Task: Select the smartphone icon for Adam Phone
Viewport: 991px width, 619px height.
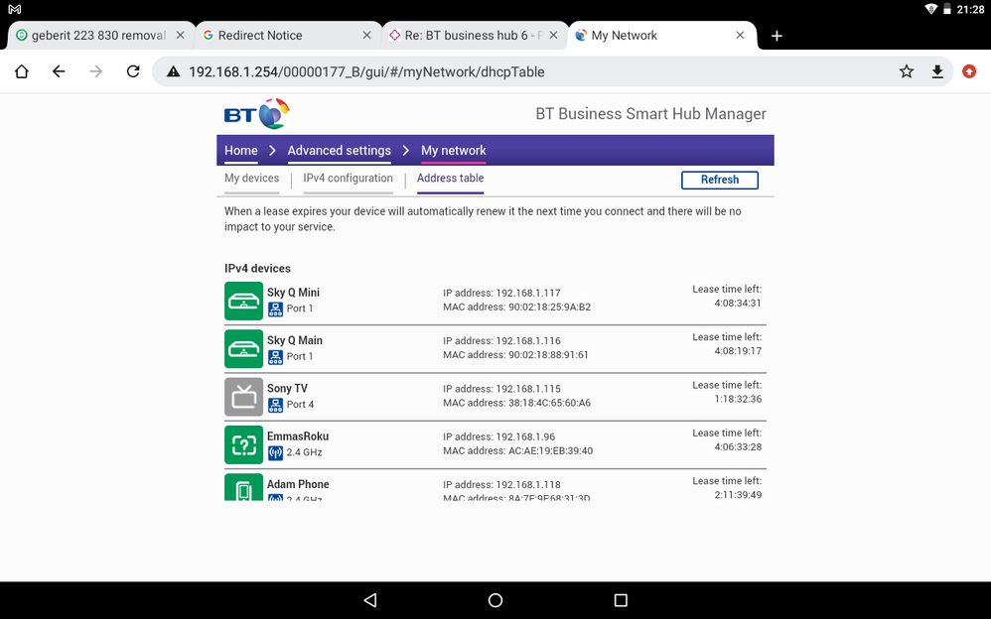Action: click(243, 489)
